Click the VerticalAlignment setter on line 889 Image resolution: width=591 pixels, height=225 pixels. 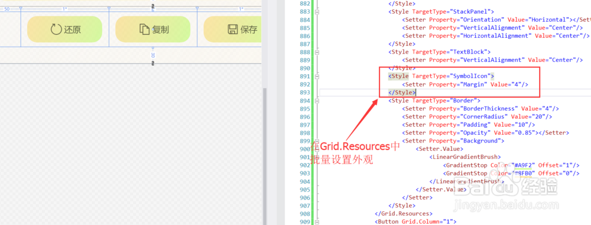point(493,60)
